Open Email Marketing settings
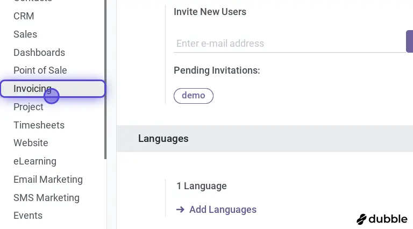The image size is (413, 229). [48, 180]
